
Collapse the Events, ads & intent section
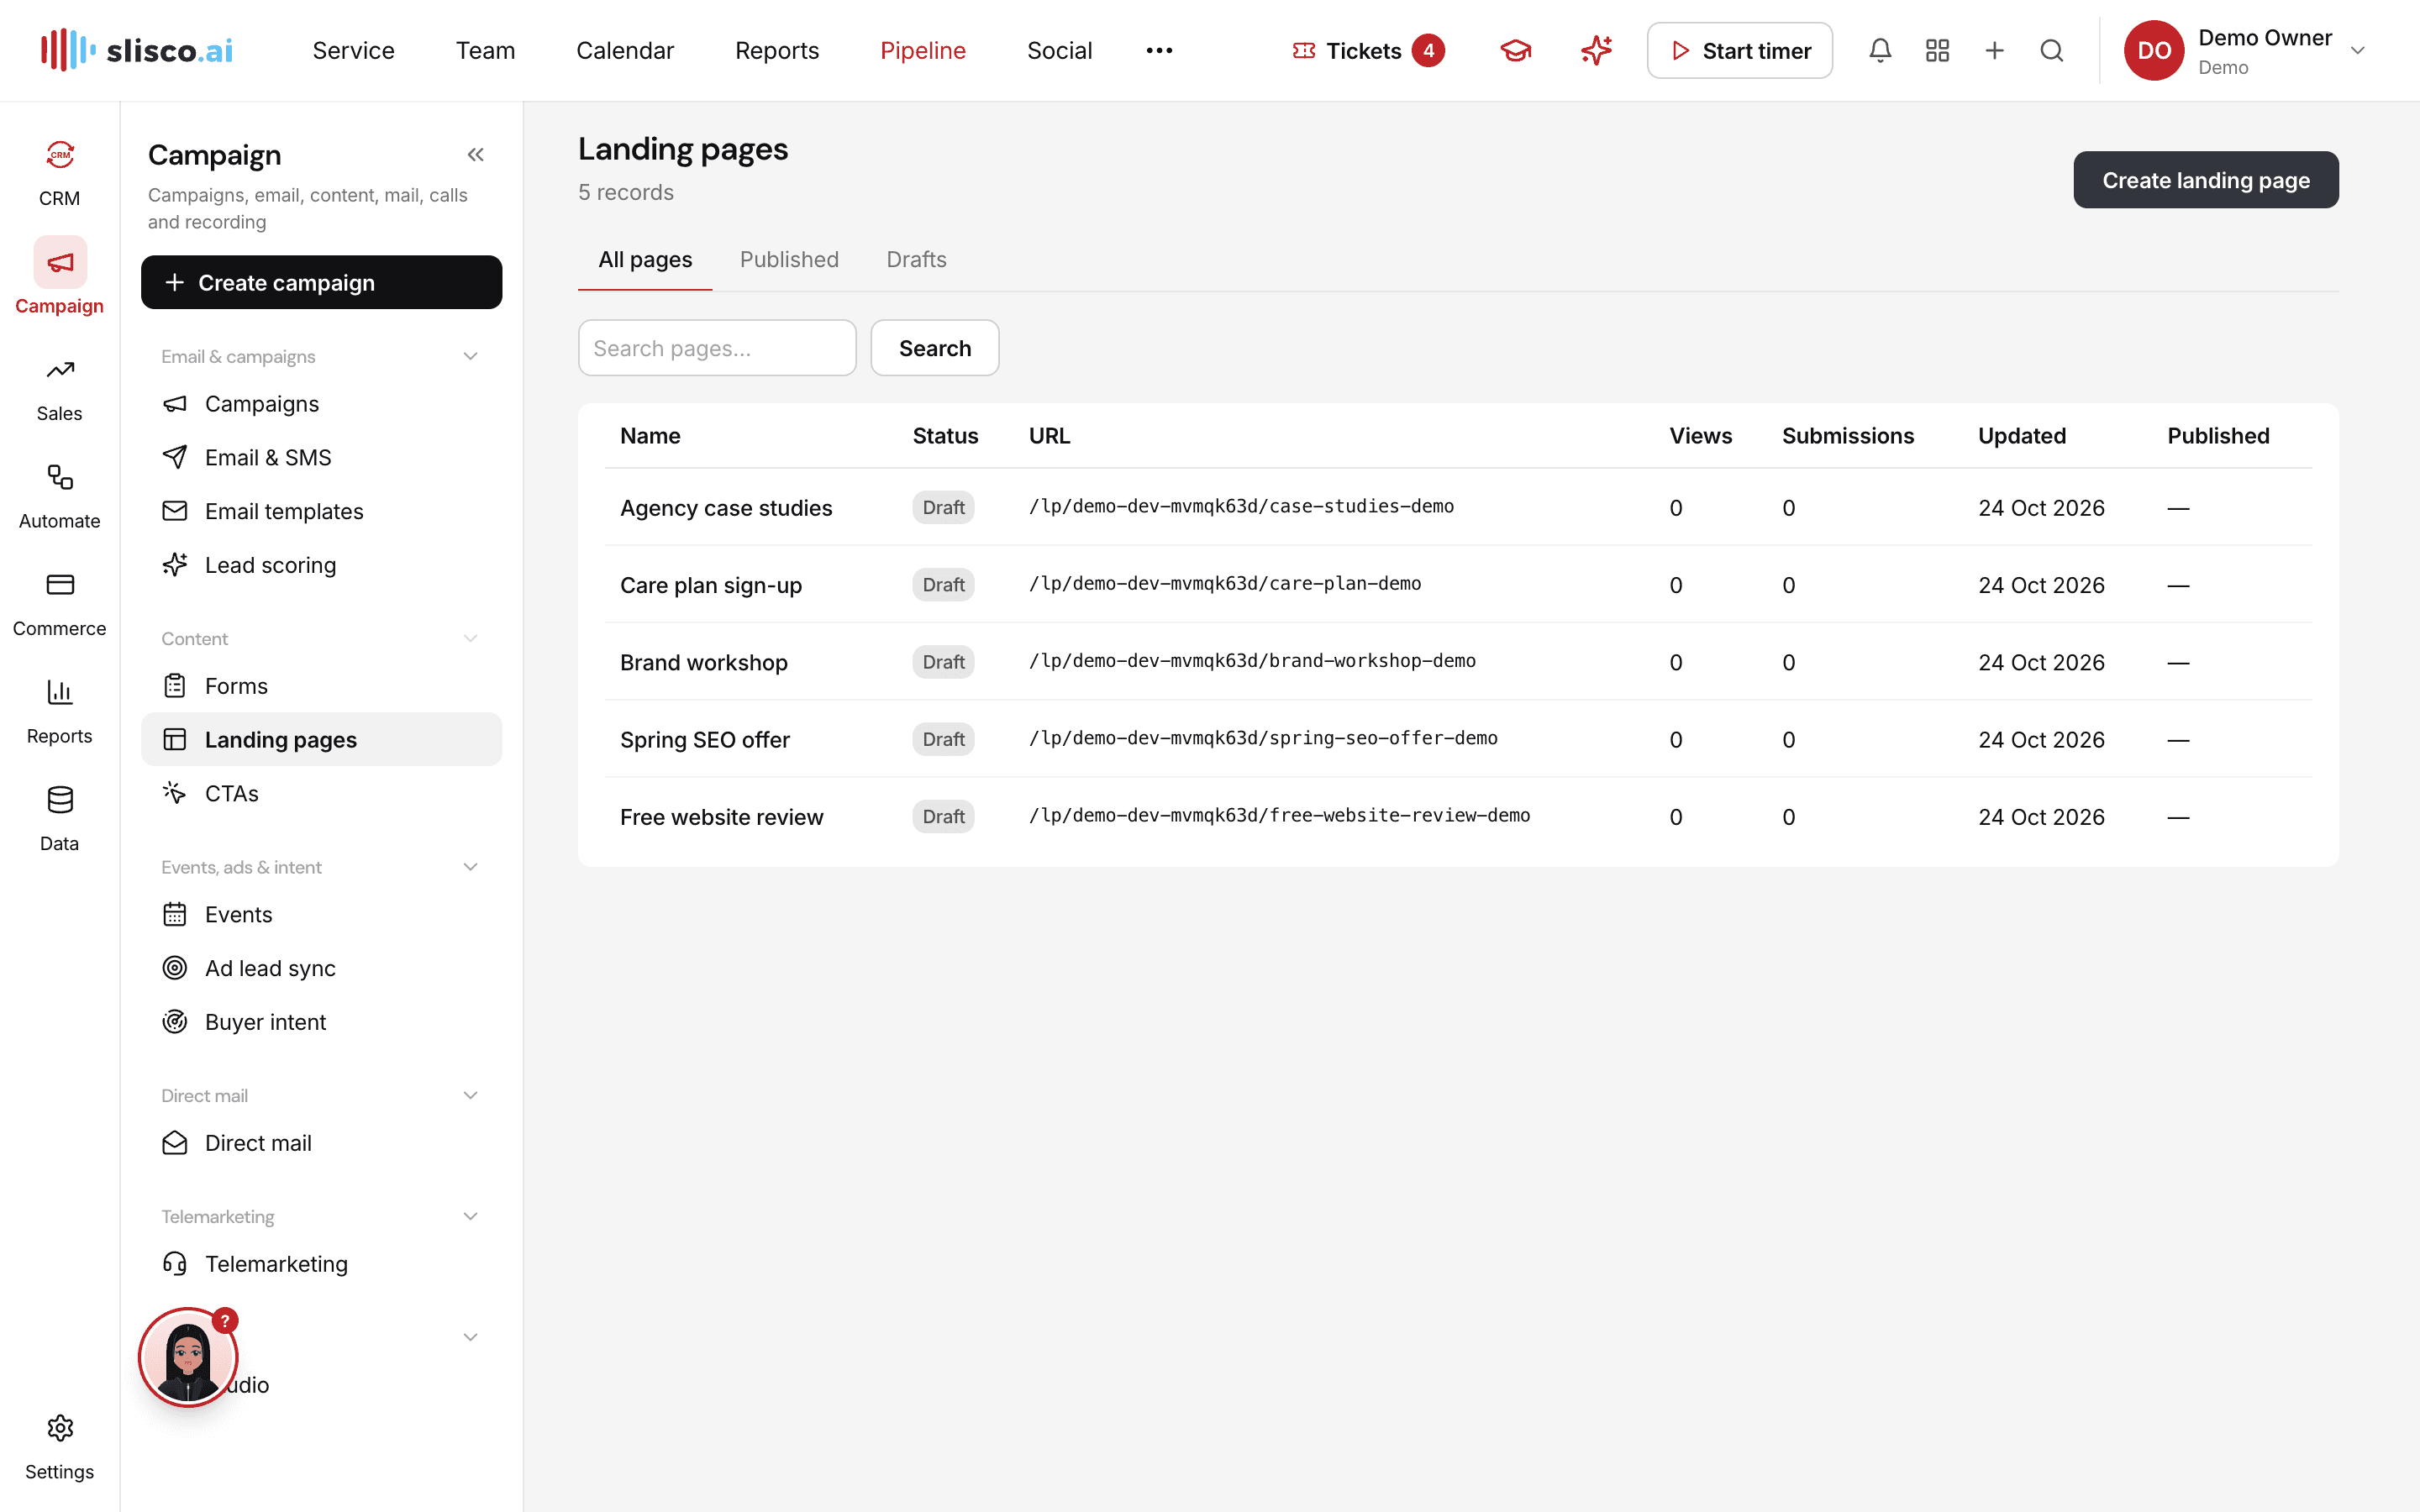tap(470, 867)
